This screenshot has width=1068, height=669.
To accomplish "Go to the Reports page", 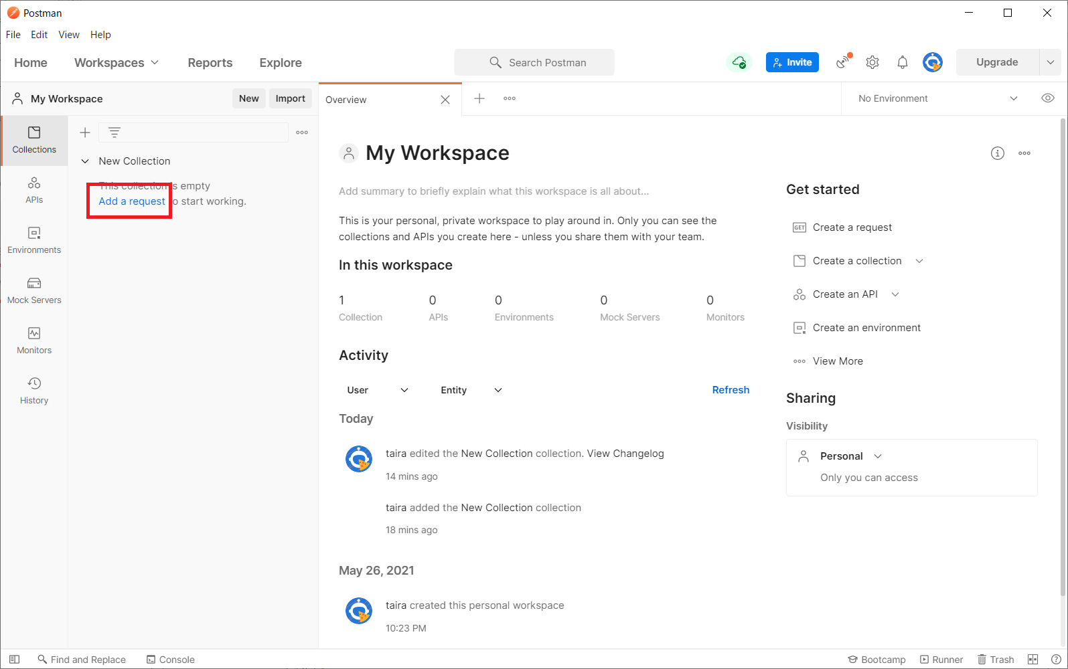I will (210, 62).
